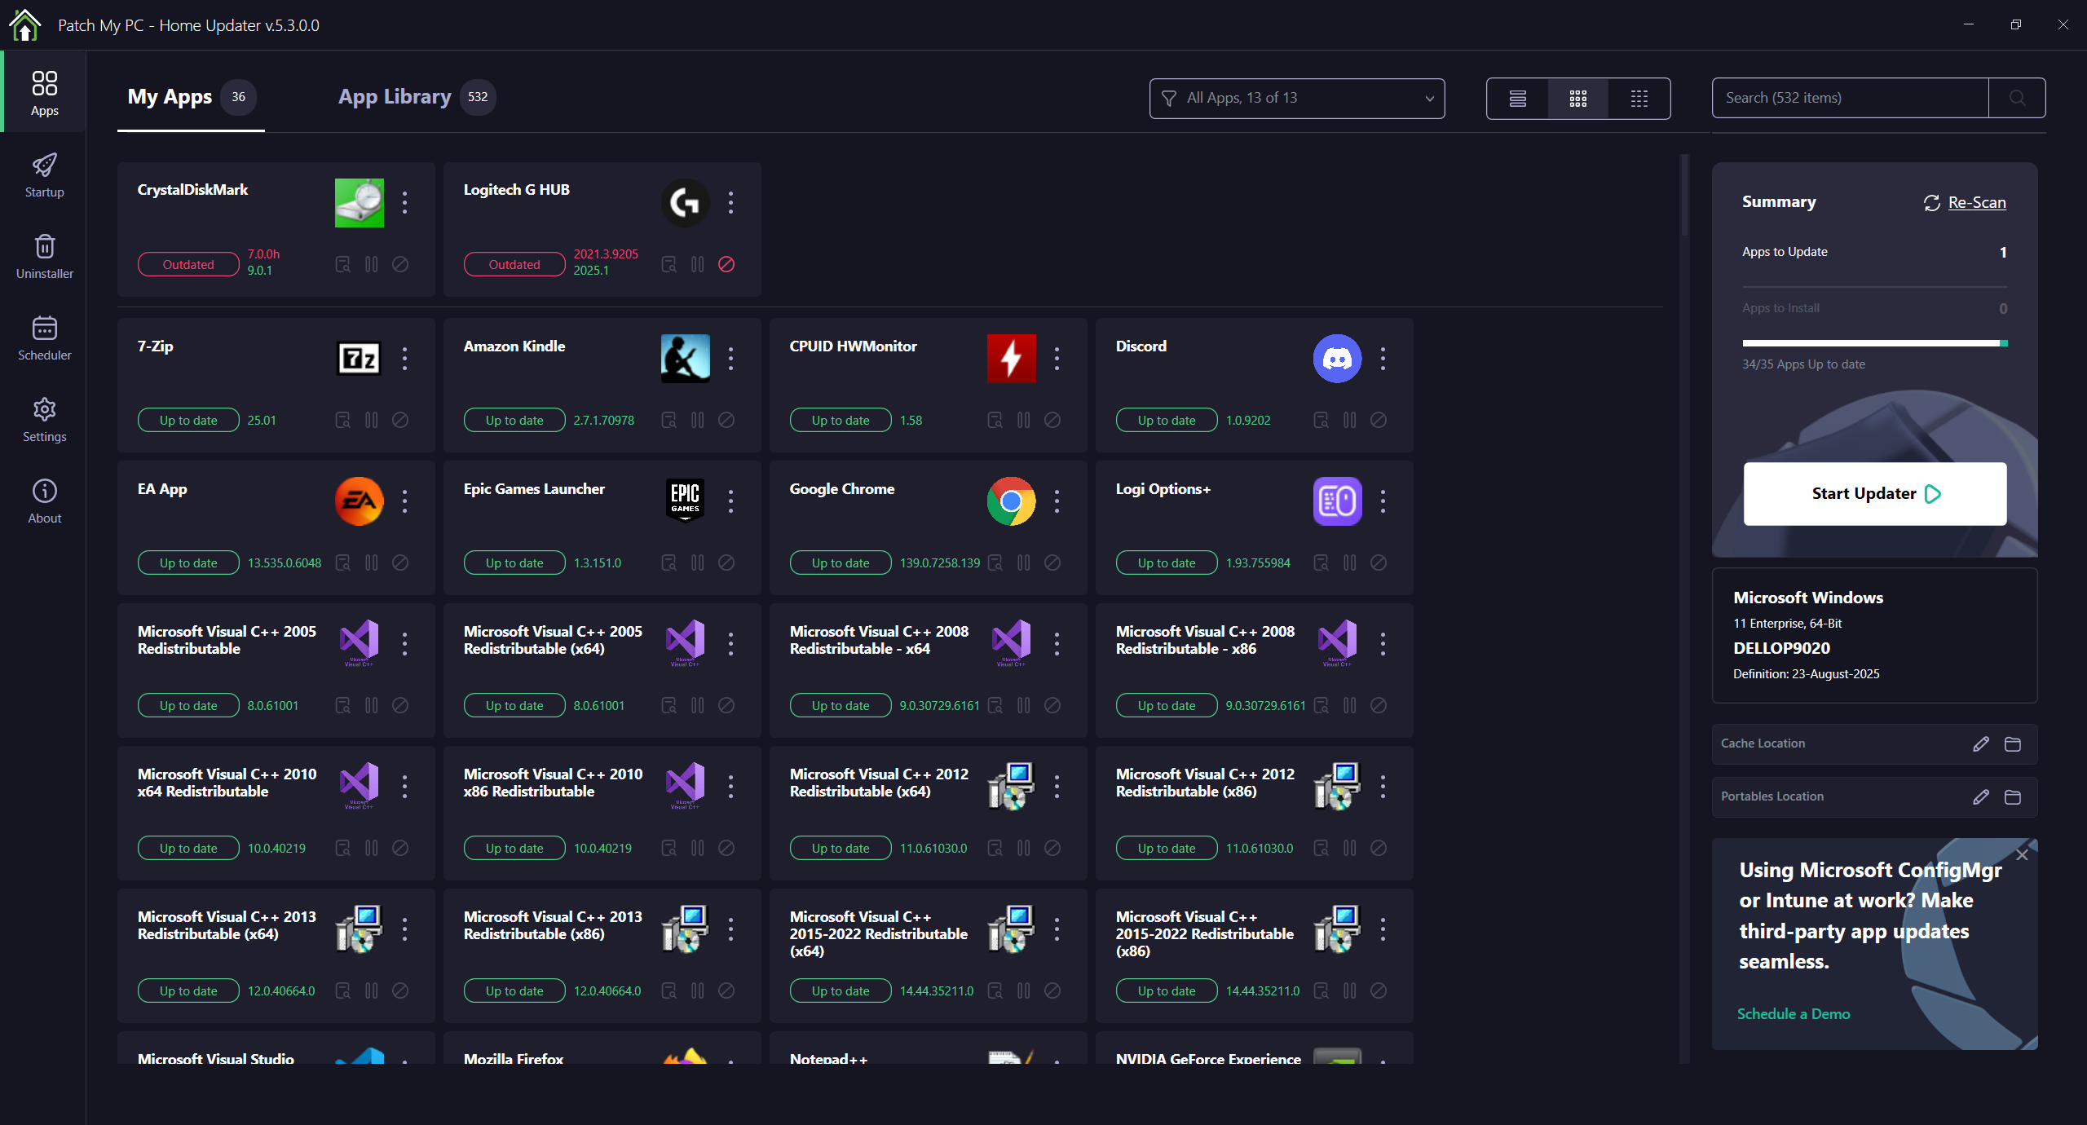Close the ConfigMgr promotional banner

pos(2022,854)
